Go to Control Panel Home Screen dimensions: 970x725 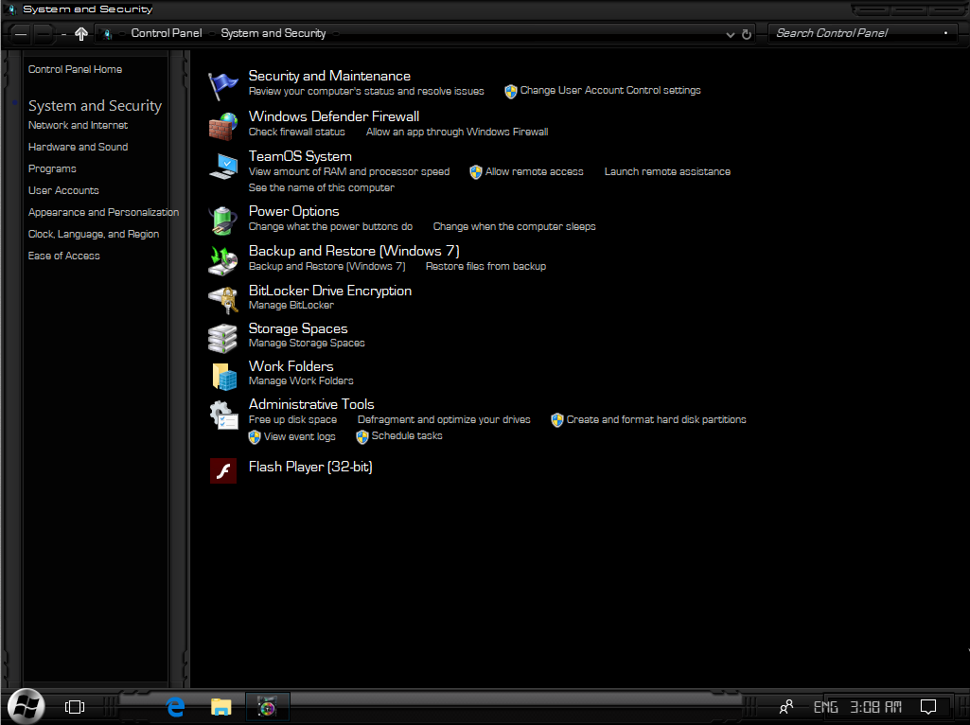point(75,69)
